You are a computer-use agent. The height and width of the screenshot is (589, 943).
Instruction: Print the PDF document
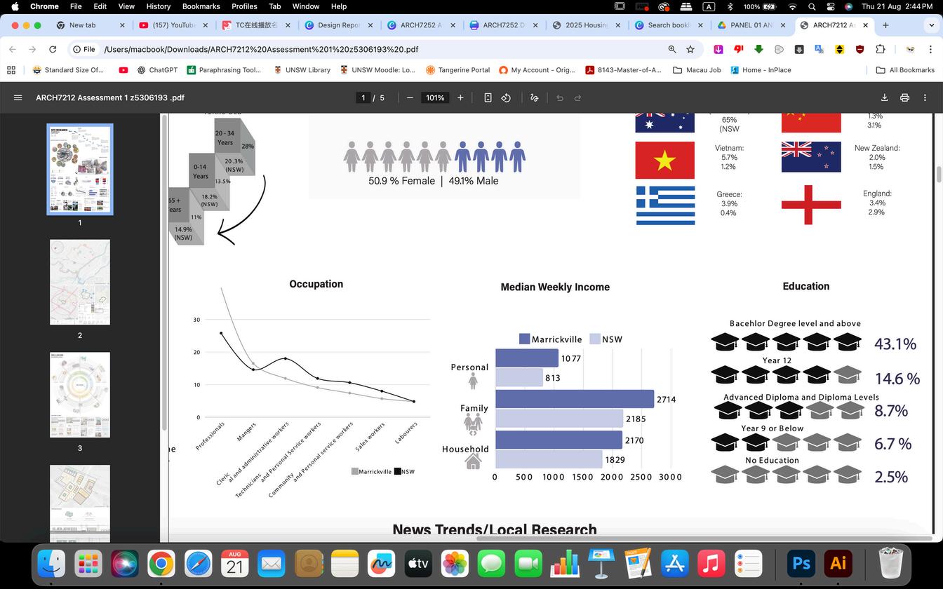click(x=905, y=97)
